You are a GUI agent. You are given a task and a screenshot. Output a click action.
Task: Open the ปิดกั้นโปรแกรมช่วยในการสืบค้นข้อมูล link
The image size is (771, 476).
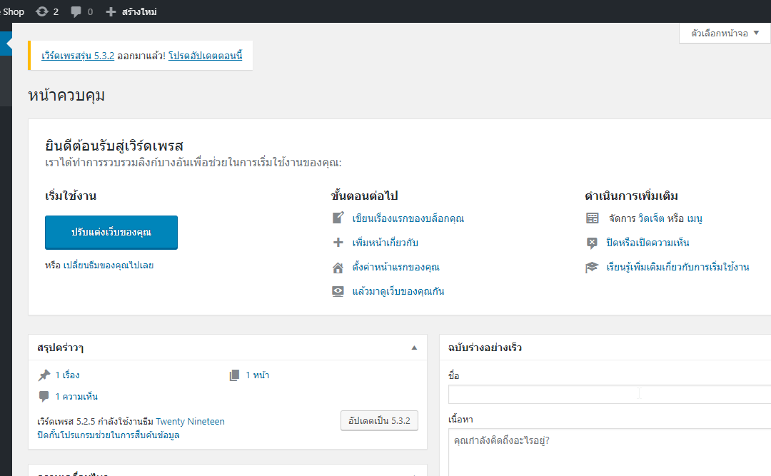109,435
